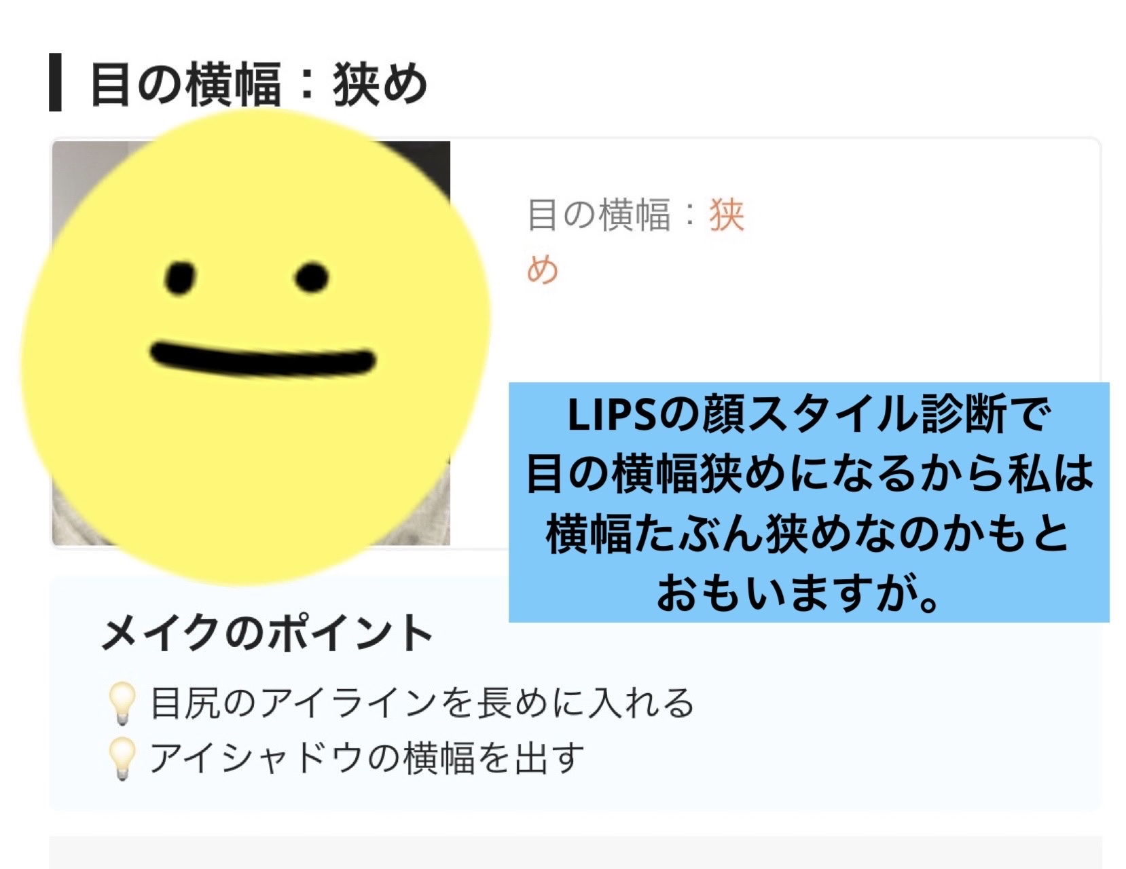The width and height of the screenshot is (1126, 869).
Task: Click the right eye of the smiley
Action: [312, 277]
